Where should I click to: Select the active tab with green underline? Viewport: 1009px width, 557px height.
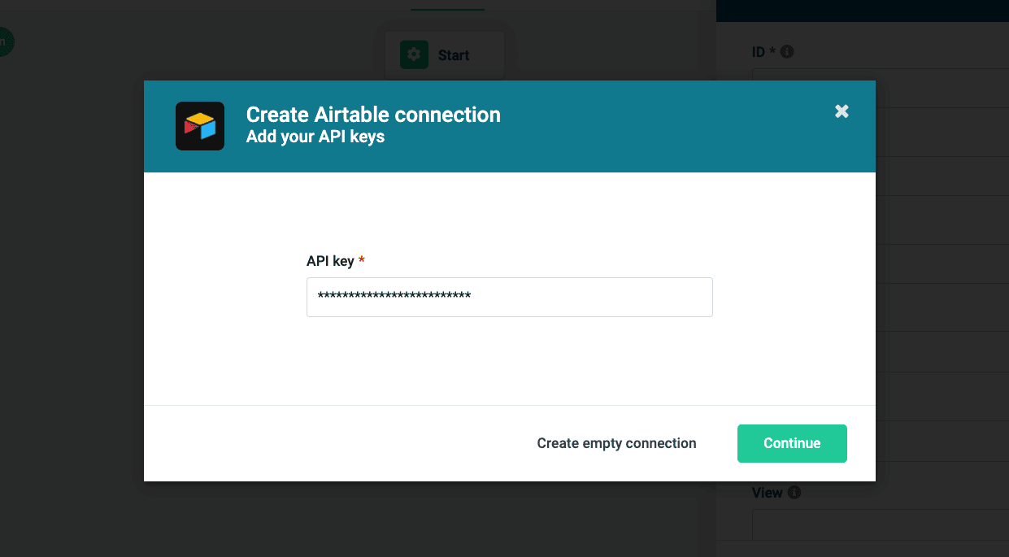[x=447, y=7]
